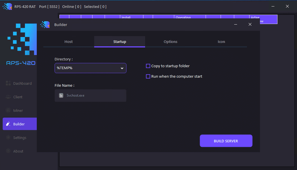The image size is (297, 170).
Task: Switch to the Host tab
Action: pyautogui.click(x=68, y=42)
